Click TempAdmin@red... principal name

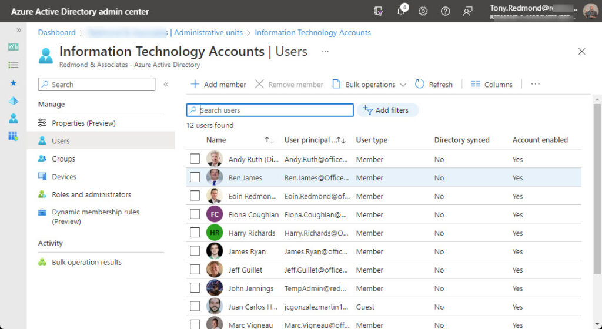pos(315,288)
